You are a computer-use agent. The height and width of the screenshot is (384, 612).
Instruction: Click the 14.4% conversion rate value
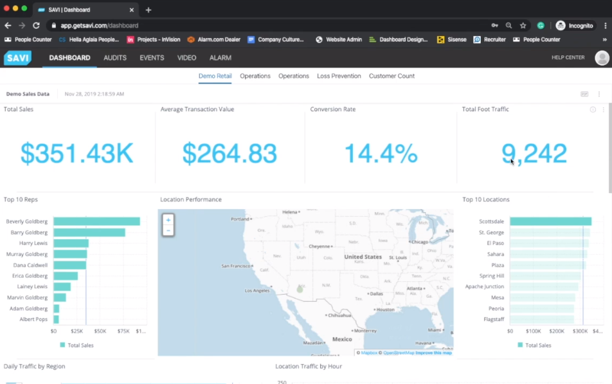pyautogui.click(x=381, y=153)
